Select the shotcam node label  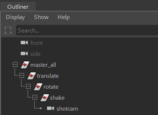click(67, 109)
